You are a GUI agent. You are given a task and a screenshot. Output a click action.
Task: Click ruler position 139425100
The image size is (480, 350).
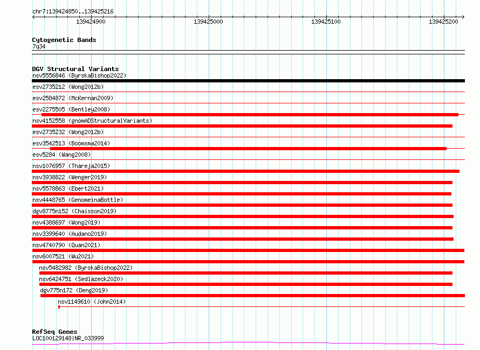[326, 22]
